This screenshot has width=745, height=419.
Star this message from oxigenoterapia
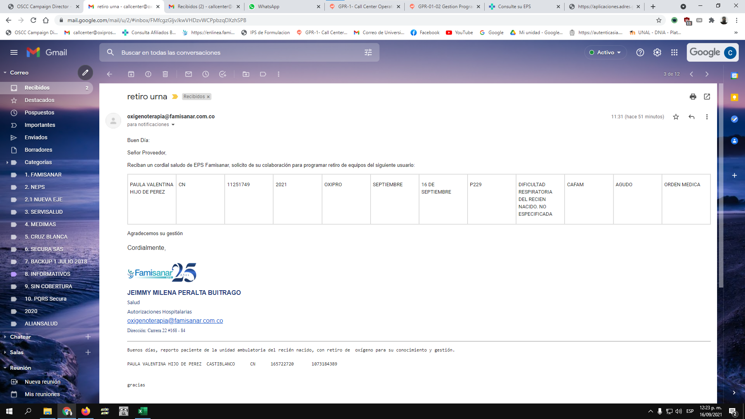coord(676,117)
